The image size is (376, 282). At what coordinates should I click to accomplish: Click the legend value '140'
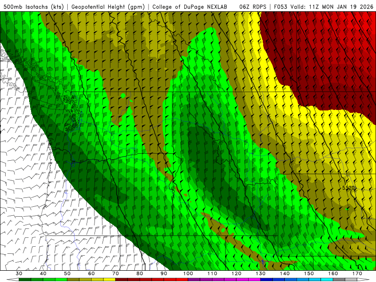(x=285, y=274)
